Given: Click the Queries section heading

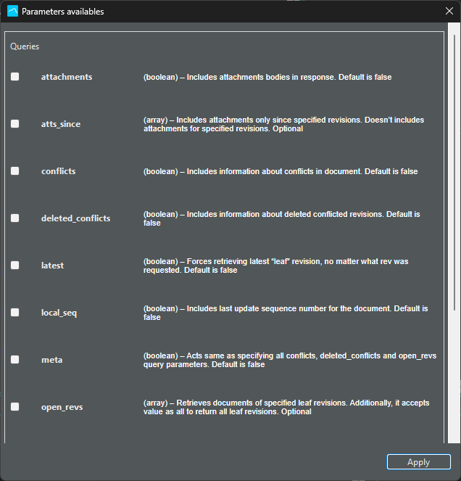Looking at the screenshot, I should click(25, 46).
